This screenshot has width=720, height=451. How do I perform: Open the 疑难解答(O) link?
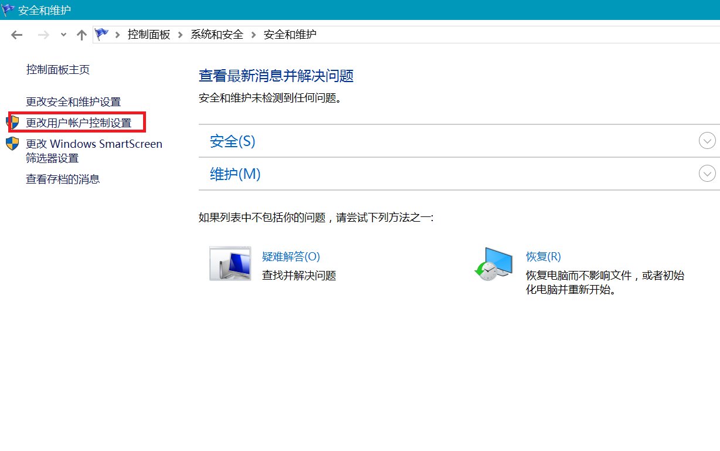point(290,256)
